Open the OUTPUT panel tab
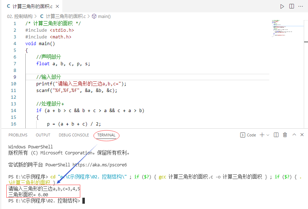308x209 pixels. click(x=43, y=135)
